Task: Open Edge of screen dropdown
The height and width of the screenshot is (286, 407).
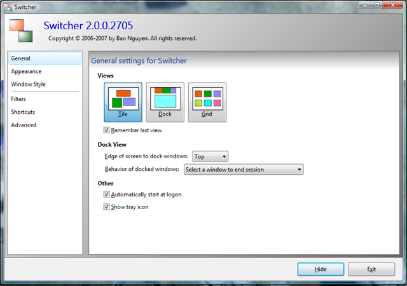Action: pyautogui.click(x=210, y=156)
